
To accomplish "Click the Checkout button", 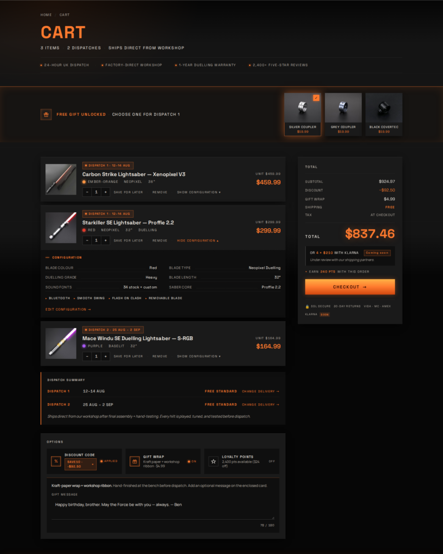I will point(350,287).
